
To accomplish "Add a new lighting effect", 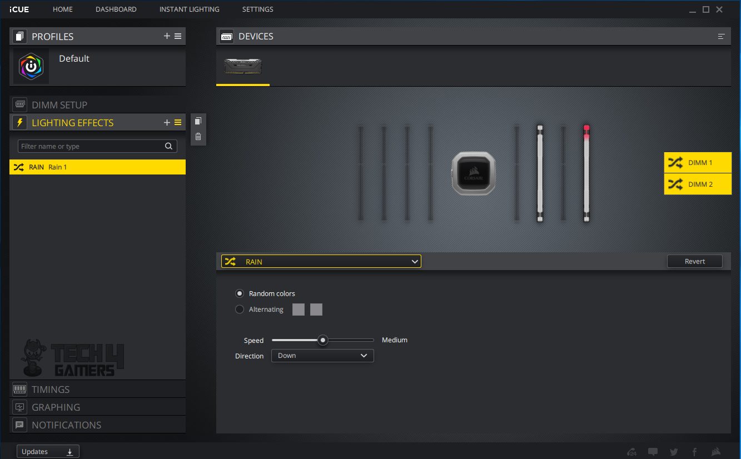I will [x=167, y=123].
